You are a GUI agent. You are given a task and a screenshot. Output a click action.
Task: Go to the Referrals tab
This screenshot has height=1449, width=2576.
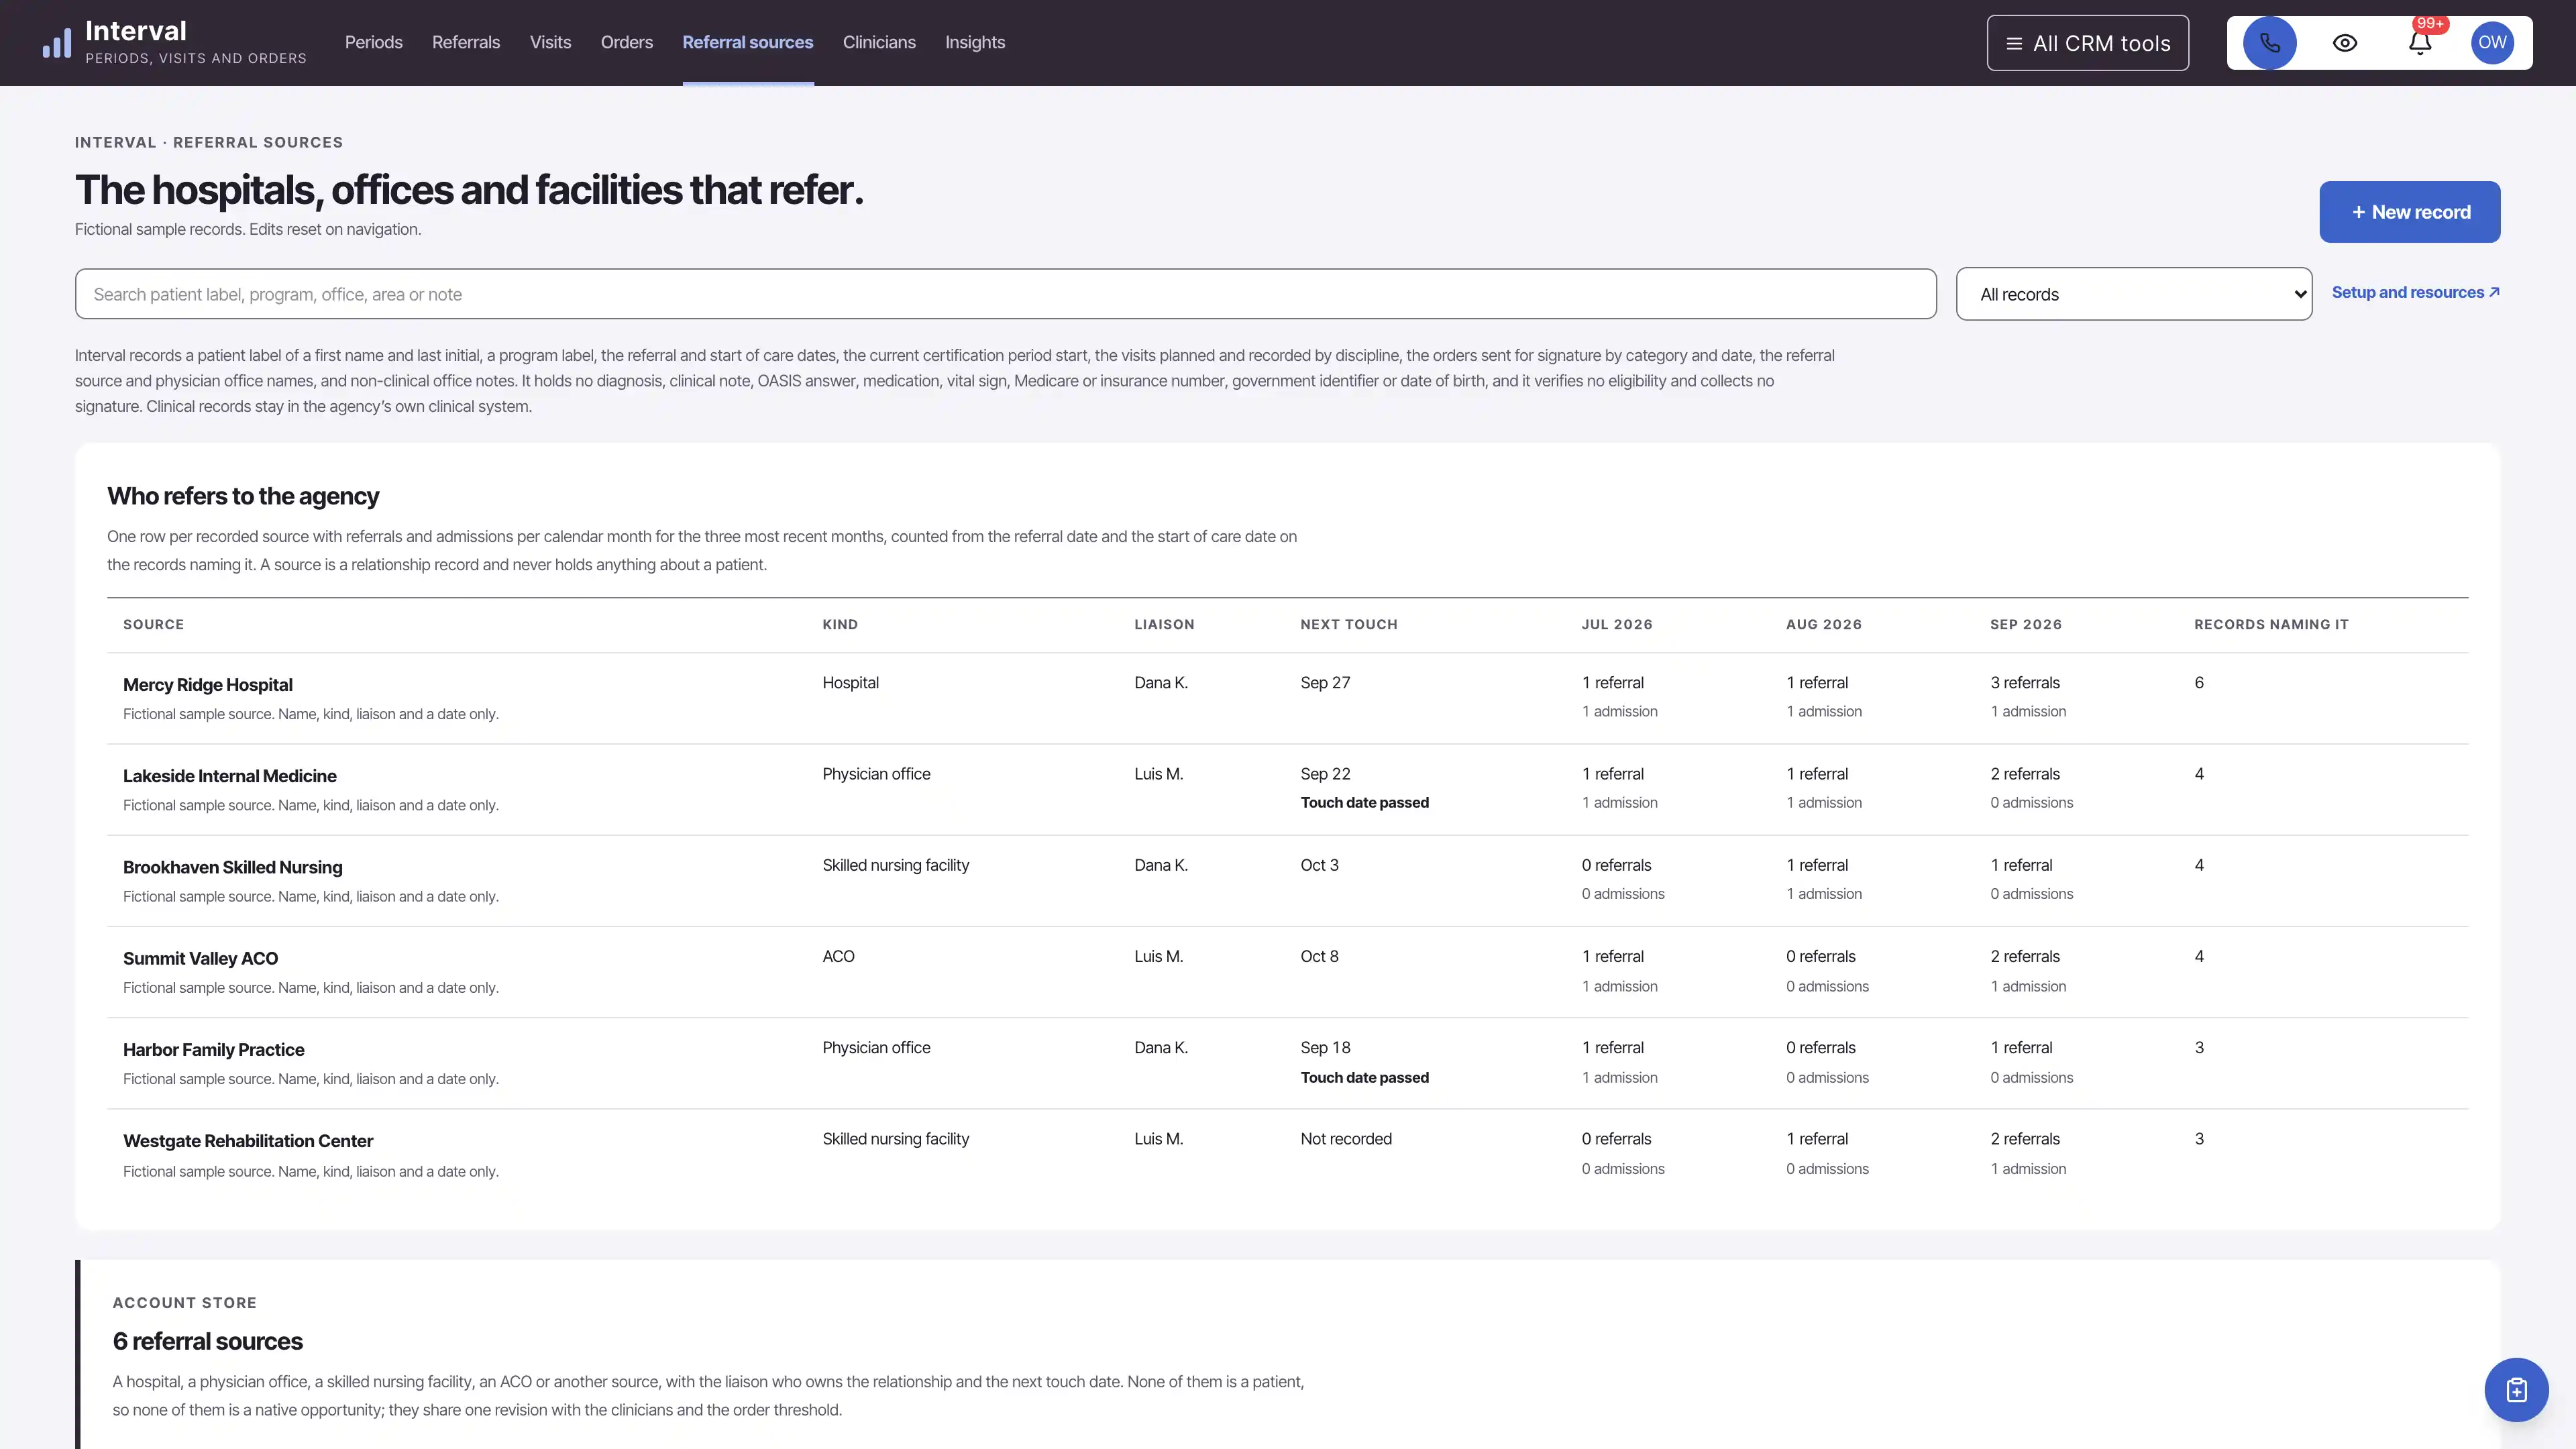click(466, 43)
